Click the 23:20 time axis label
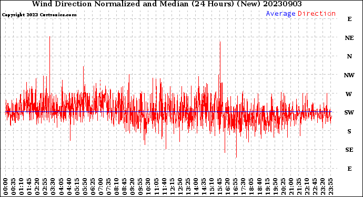 (x=322, y=186)
